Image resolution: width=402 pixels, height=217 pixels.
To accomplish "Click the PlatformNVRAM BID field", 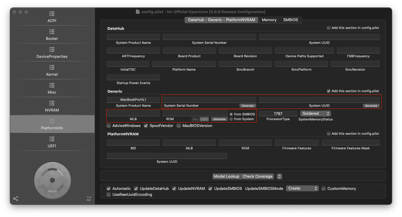I will point(133,142).
